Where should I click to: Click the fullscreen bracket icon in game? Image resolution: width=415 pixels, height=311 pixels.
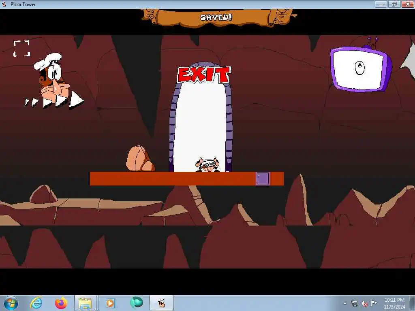coord(22,49)
